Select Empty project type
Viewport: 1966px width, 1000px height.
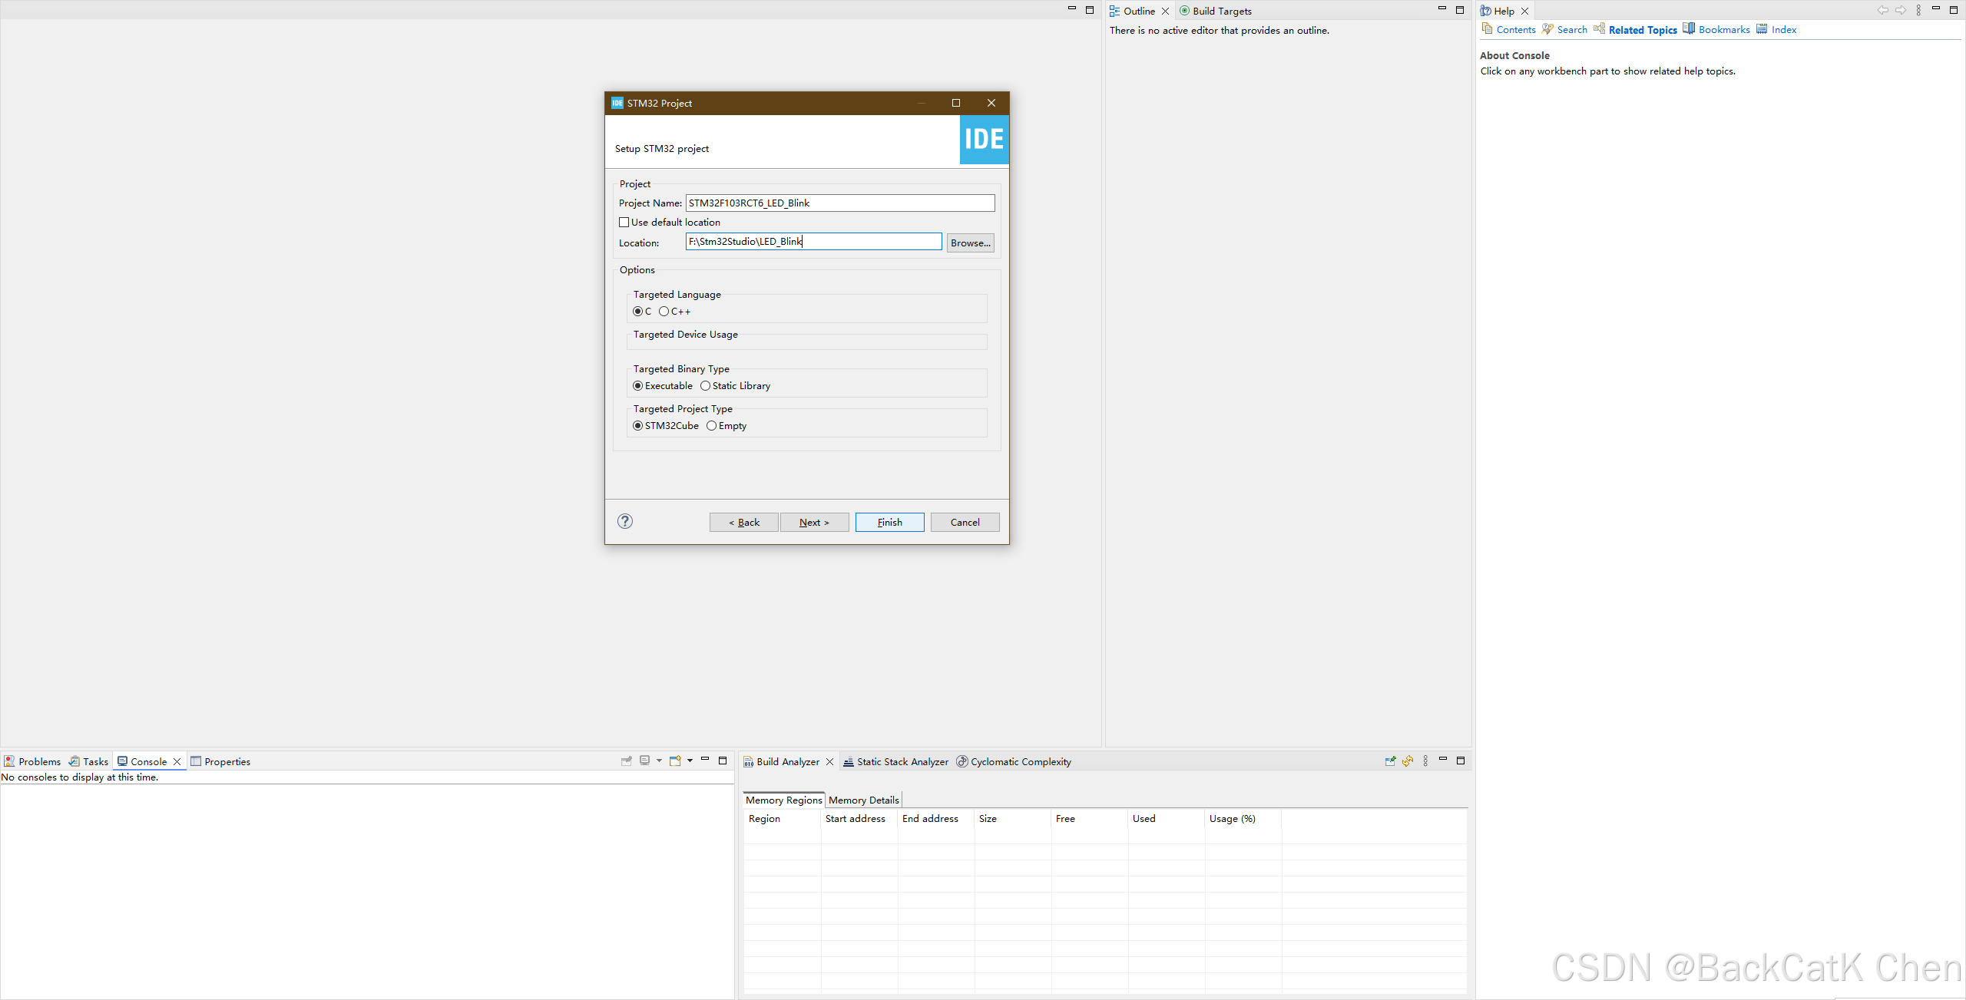(712, 426)
